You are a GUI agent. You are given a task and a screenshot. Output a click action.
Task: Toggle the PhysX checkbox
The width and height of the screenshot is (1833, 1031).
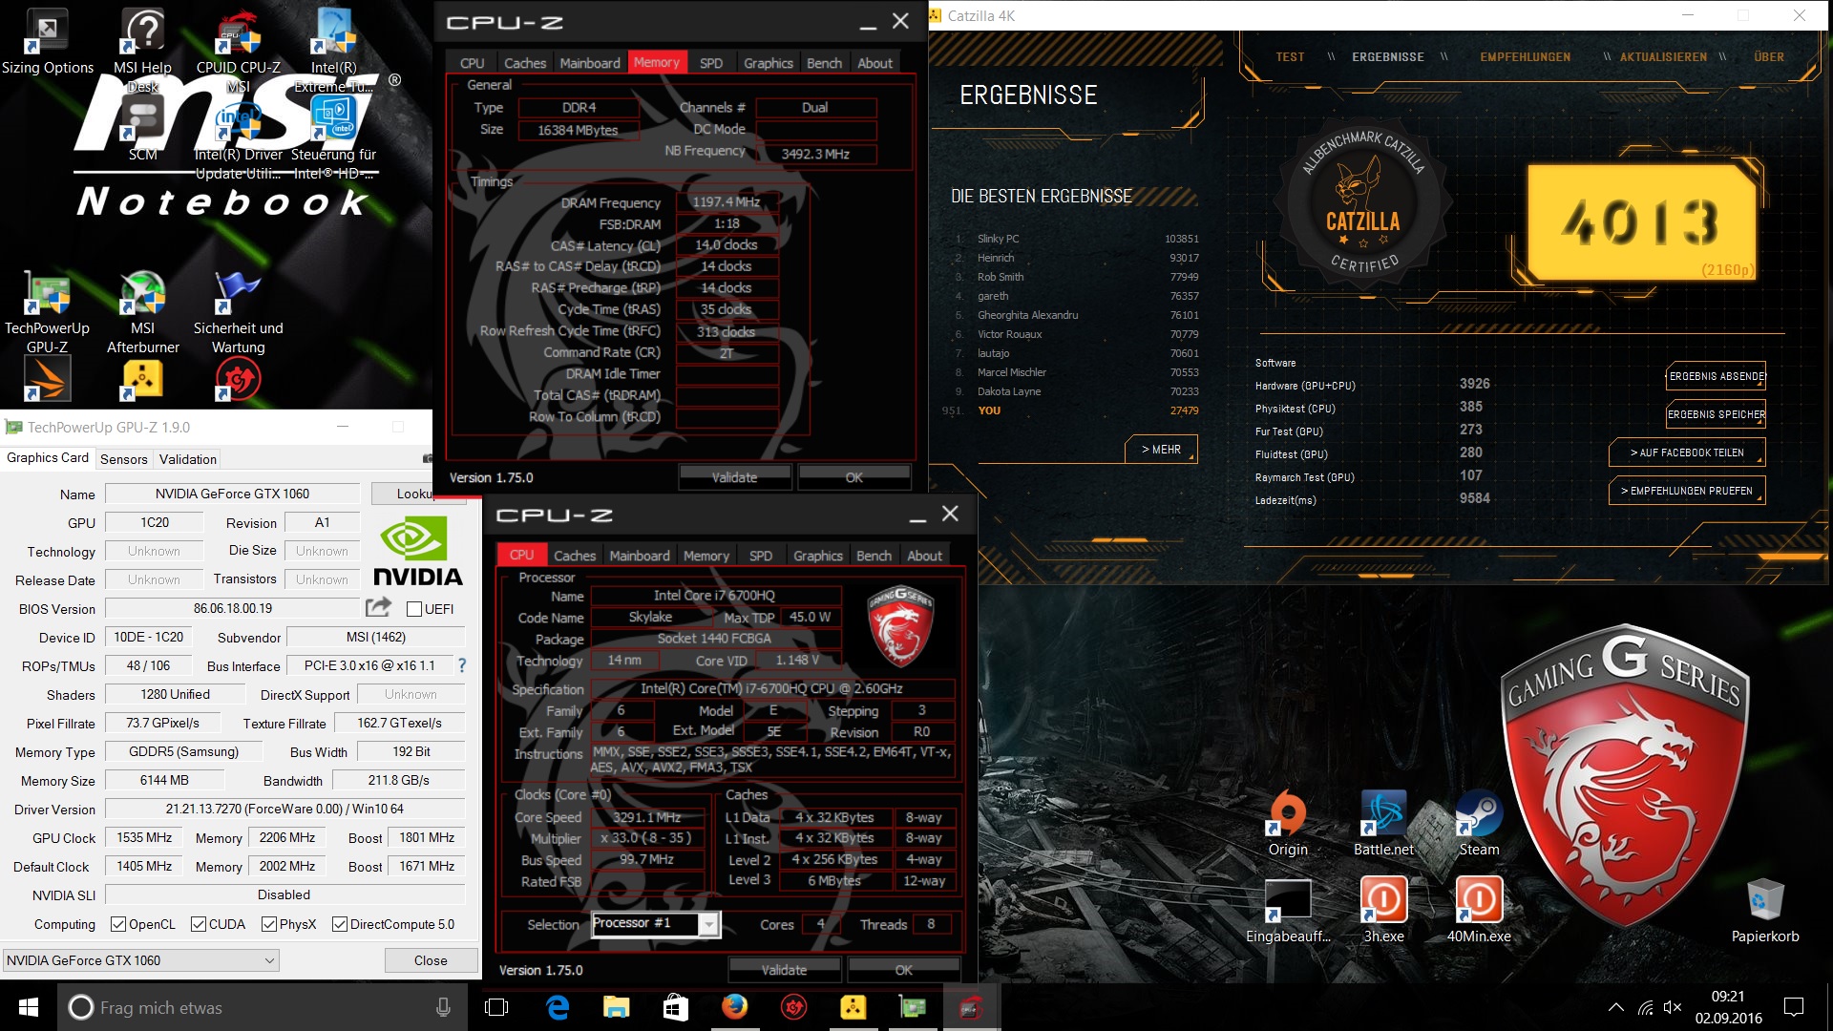click(269, 924)
